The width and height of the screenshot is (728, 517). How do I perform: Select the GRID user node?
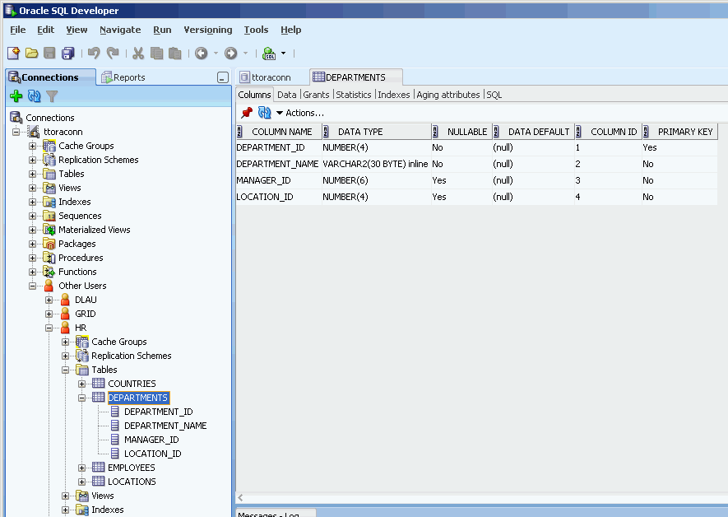(x=86, y=314)
